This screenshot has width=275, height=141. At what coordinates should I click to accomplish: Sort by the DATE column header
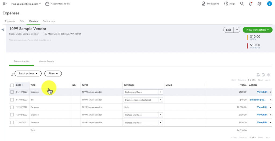point(20,85)
